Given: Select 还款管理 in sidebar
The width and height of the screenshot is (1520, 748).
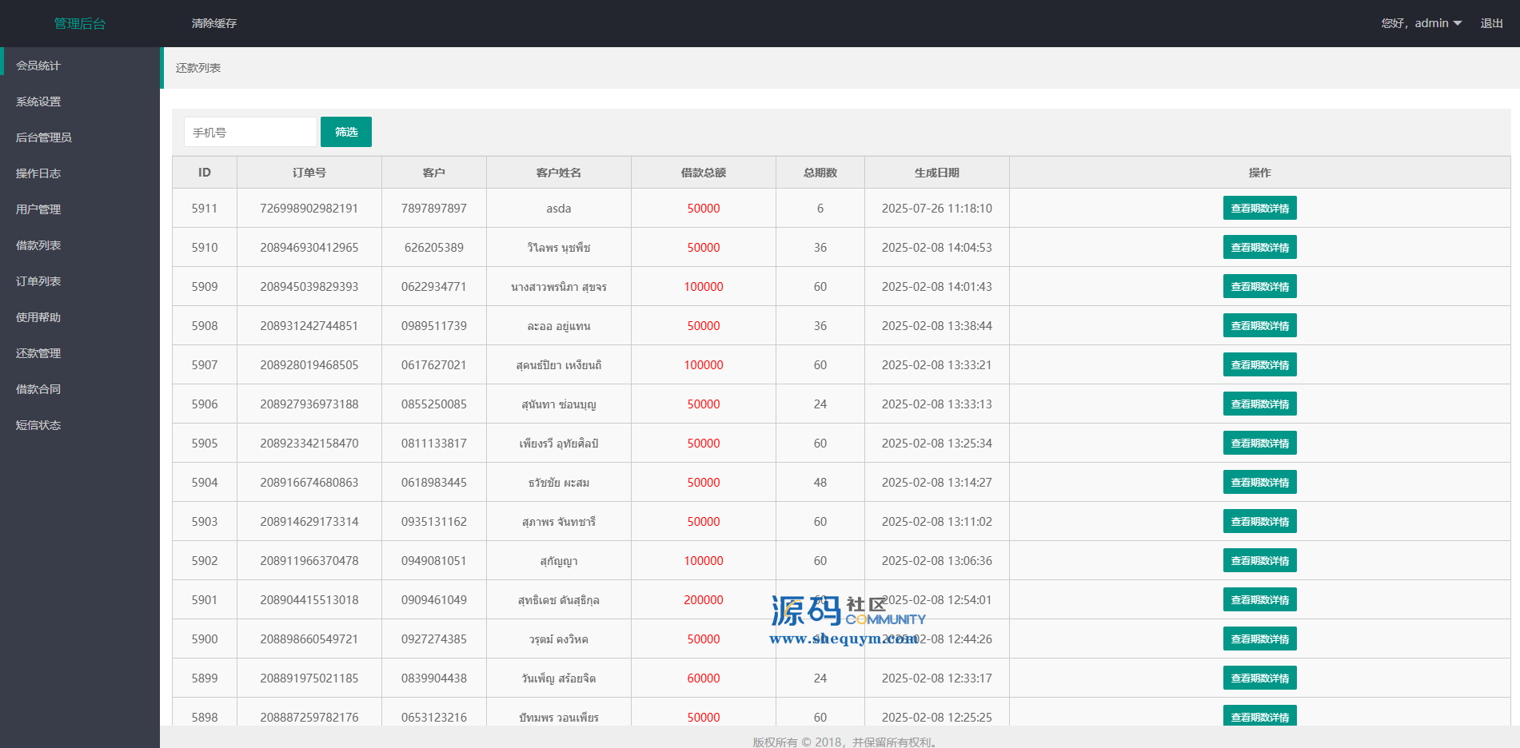Looking at the screenshot, I should point(38,353).
